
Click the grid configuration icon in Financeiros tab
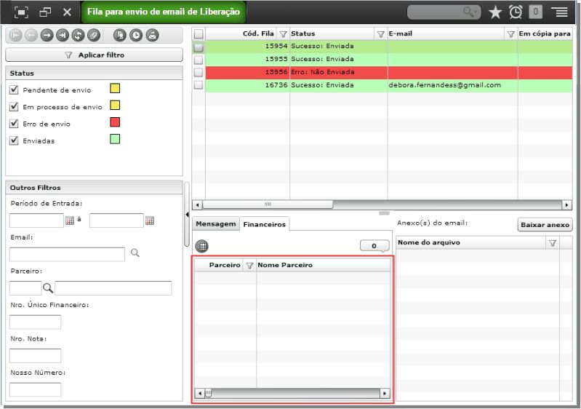pyautogui.click(x=202, y=246)
